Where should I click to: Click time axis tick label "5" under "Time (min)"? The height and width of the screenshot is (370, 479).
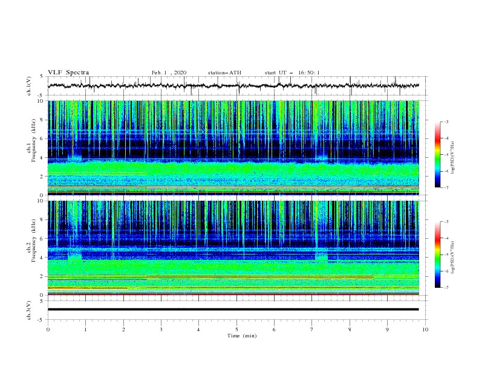point(236,329)
